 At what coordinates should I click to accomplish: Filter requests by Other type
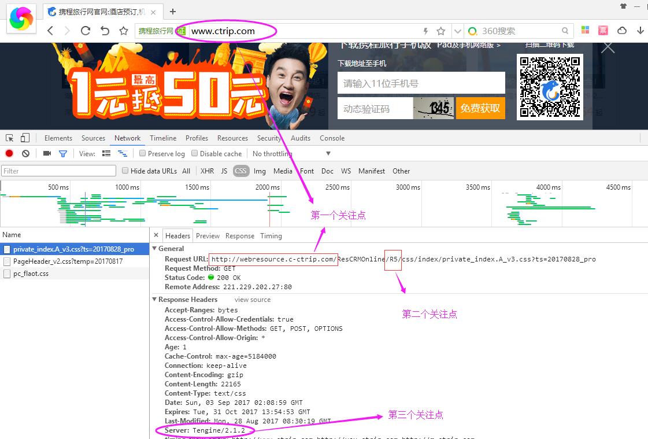401,171
